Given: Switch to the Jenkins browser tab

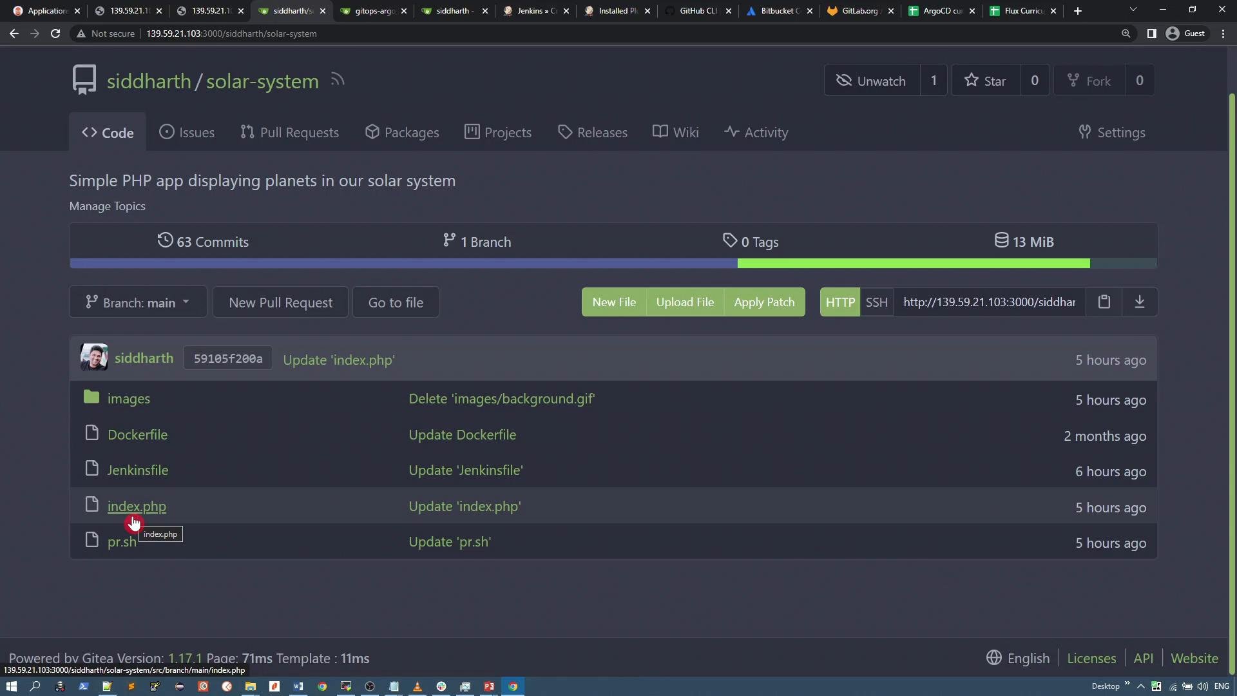Looking at the screenshot, I should (537, 11).
